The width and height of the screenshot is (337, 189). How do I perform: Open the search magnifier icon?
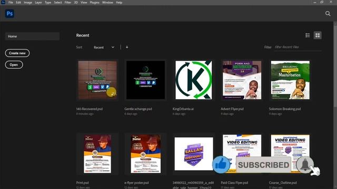click(328, 14)
